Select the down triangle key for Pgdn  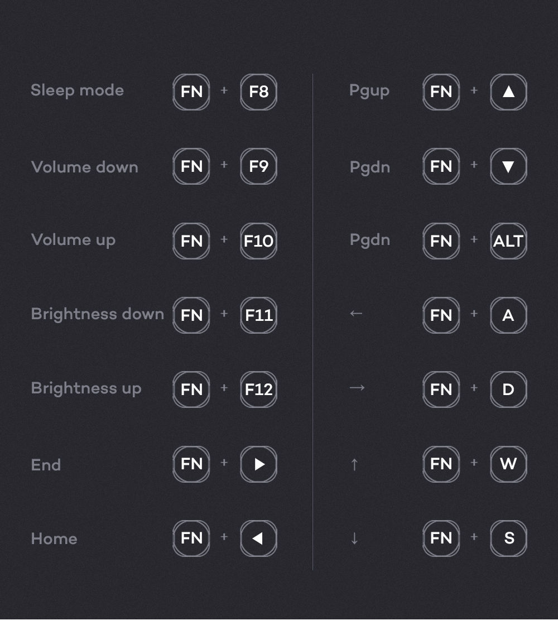(508, 166)
